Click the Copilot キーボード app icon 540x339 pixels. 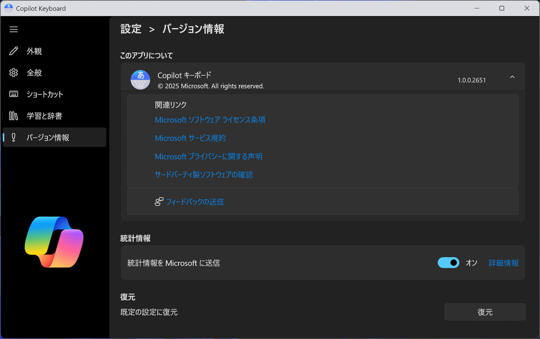point(140,80)
